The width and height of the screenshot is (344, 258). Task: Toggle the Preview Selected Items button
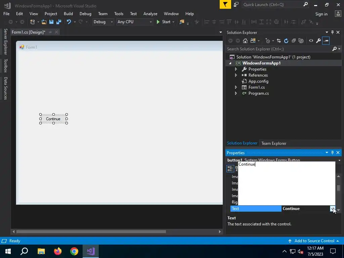[x=326, y=41]
